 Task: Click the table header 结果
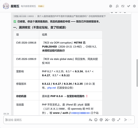coord(44,35)
